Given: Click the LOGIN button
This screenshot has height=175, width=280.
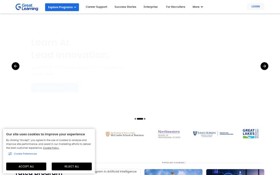Looking at the screenshot, I should [x=255, y=7].
